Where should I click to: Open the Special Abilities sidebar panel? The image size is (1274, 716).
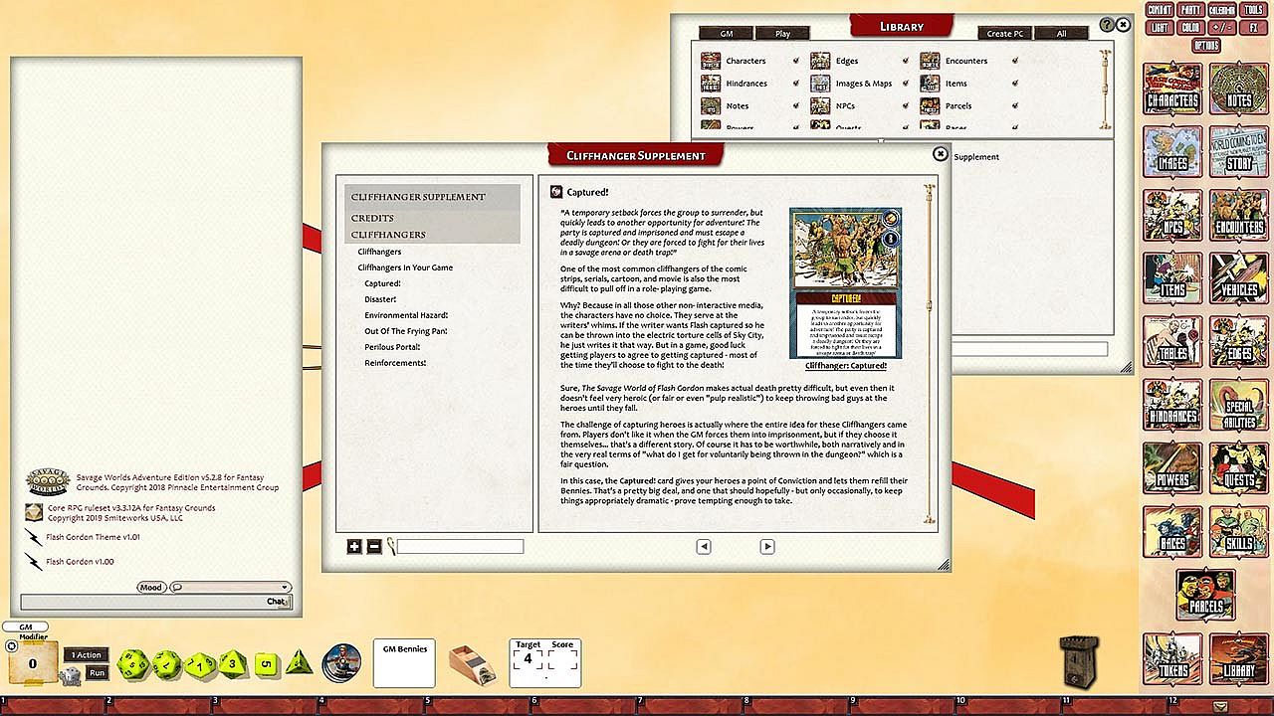click(1238, 405)
